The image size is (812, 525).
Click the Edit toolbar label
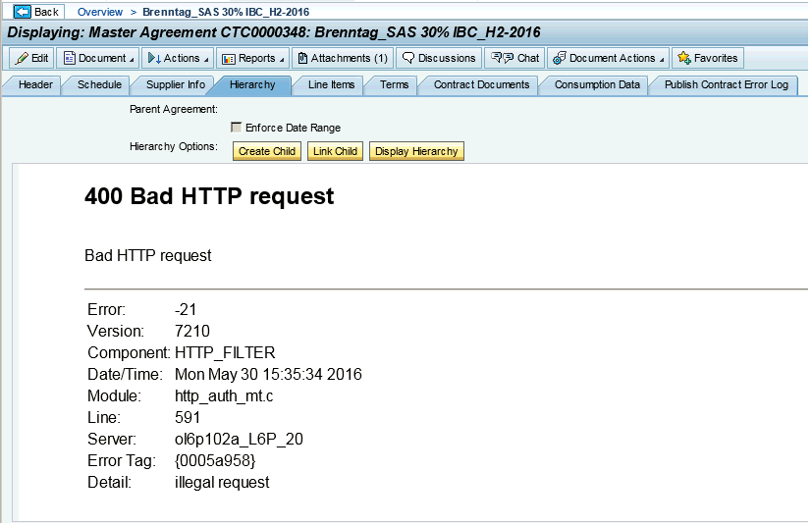click(x=40, y=58)
